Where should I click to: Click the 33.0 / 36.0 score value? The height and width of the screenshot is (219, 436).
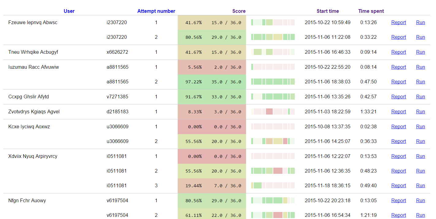(x=226, y=97)
